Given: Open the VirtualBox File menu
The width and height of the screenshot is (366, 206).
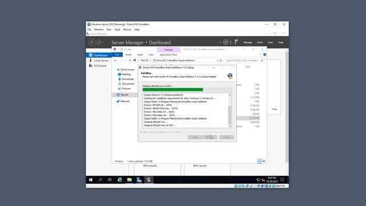Looking at the screenshot, I should click(89, 30).
